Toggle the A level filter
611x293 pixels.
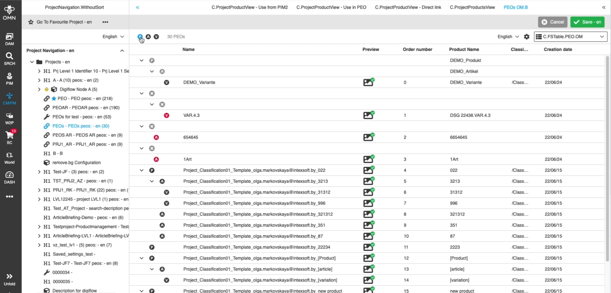tap(148, 37)
